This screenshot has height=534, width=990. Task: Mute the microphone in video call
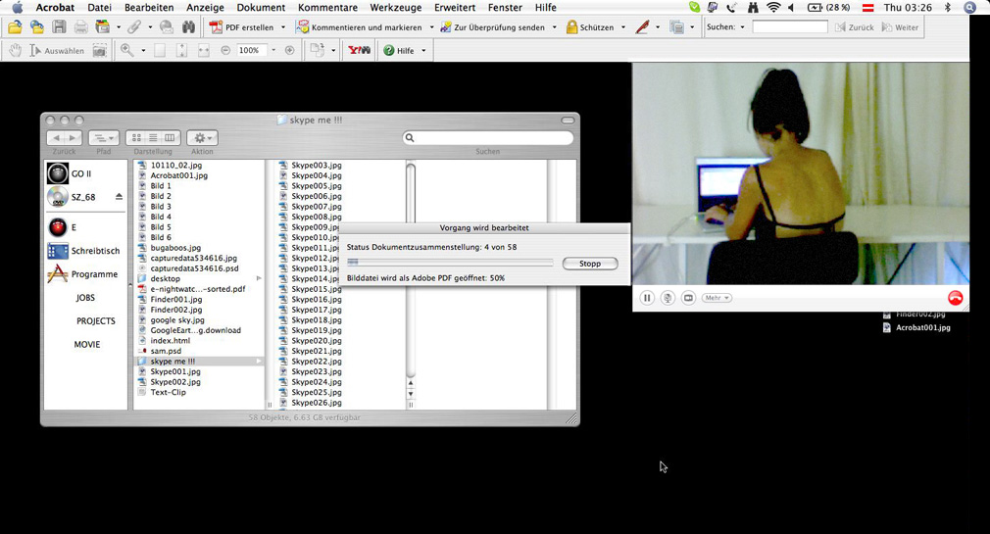coord(668,298)
